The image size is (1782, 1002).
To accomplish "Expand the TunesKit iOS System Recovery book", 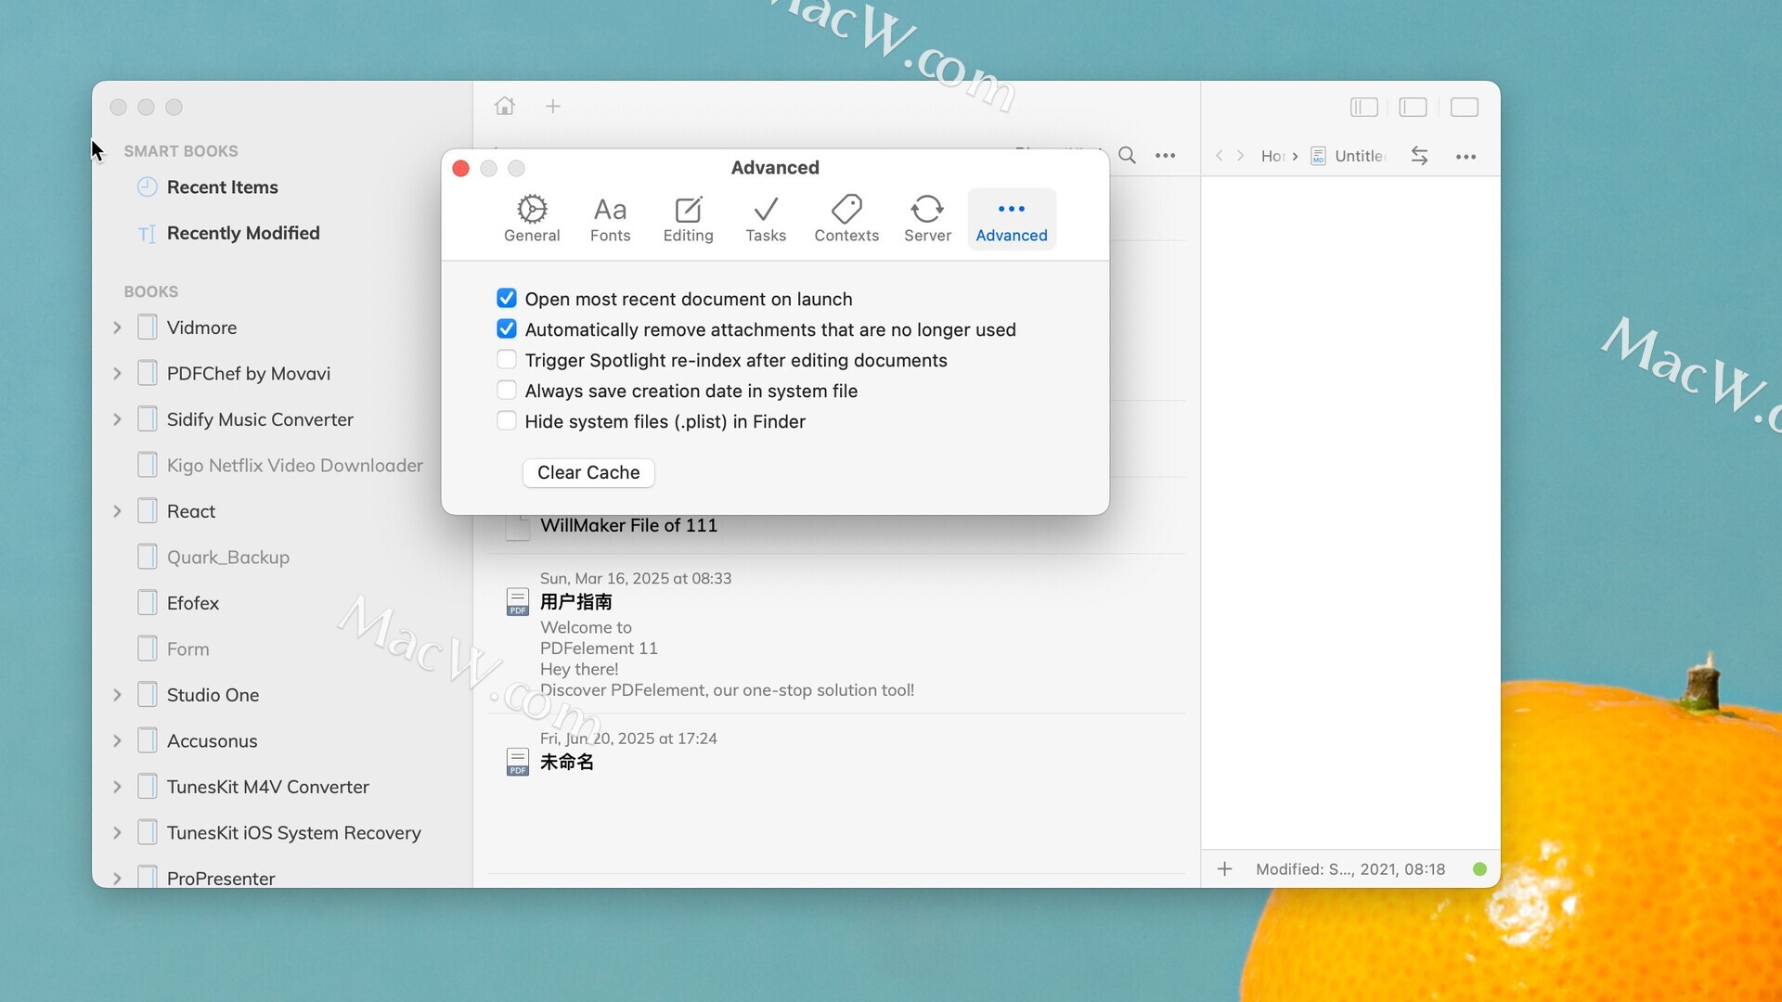I will pos(117,832).
